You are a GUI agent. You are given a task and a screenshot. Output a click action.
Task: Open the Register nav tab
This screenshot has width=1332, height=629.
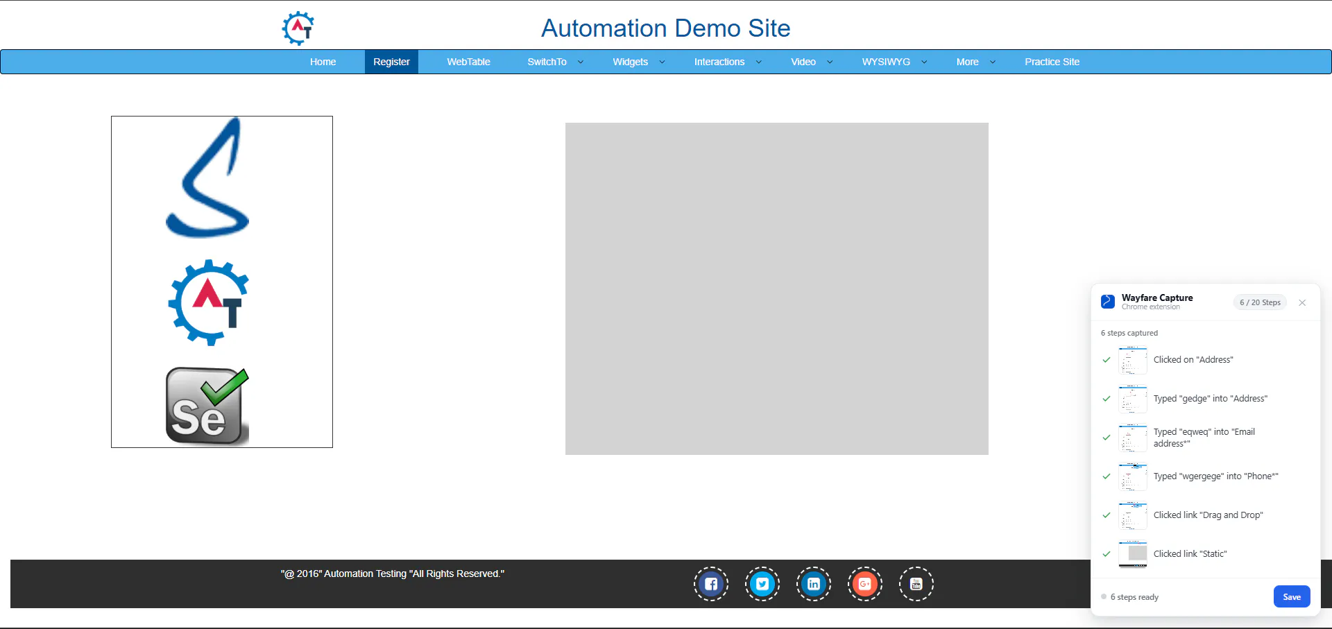coord(391,62)
